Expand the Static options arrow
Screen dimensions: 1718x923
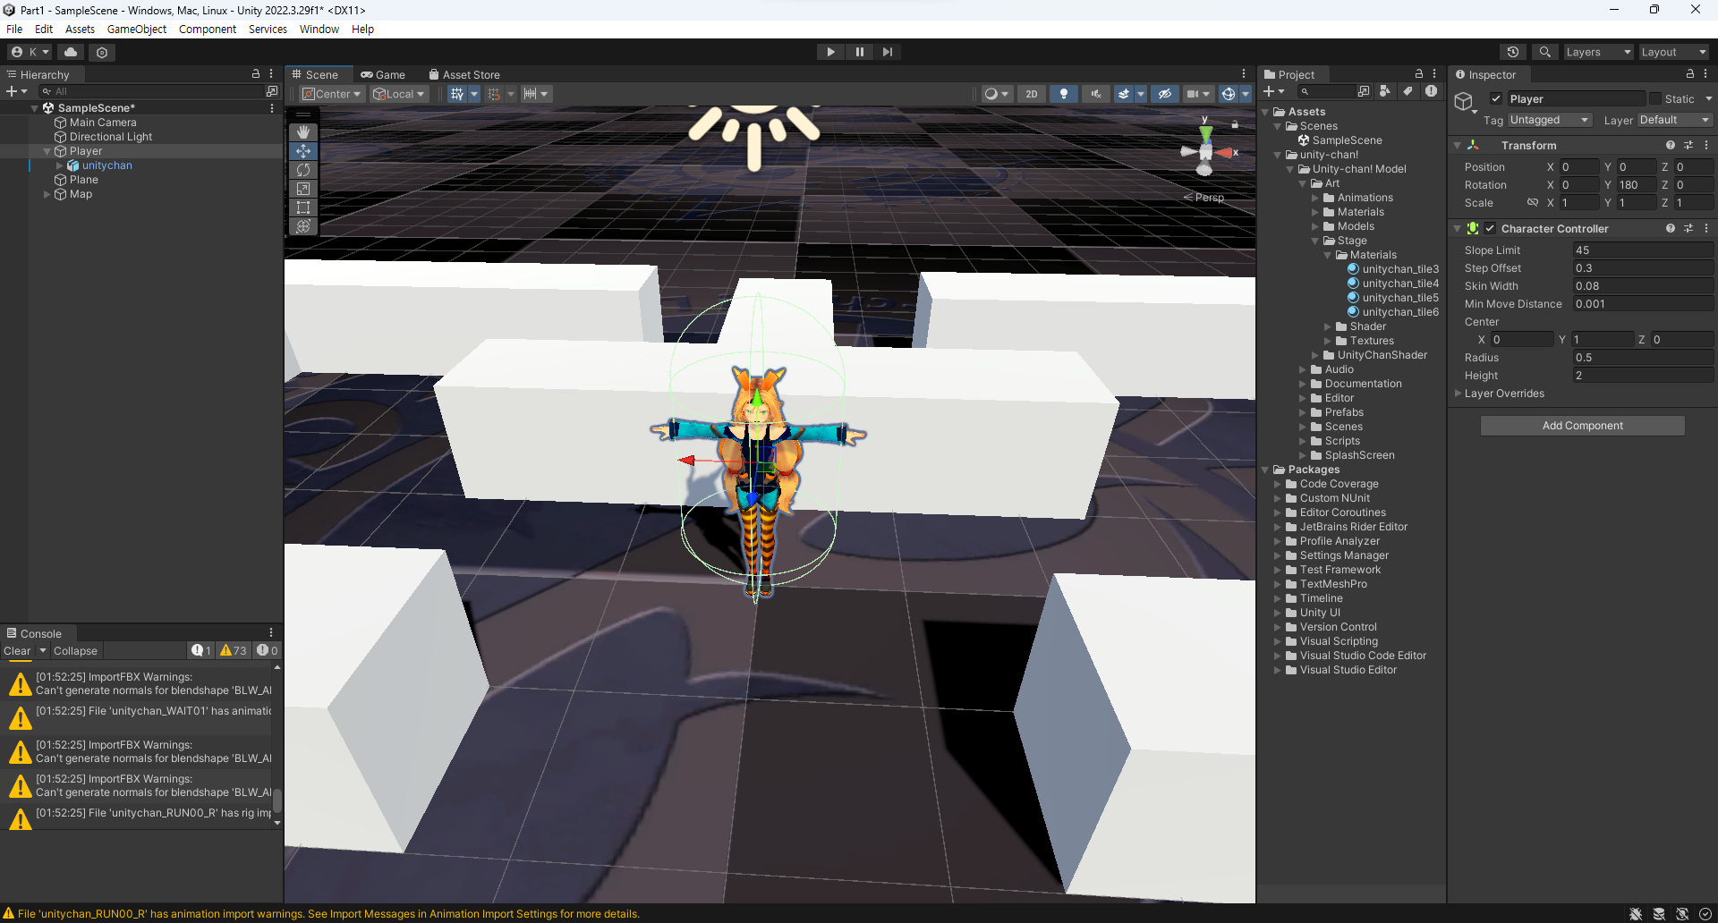tap(1708, 99)
